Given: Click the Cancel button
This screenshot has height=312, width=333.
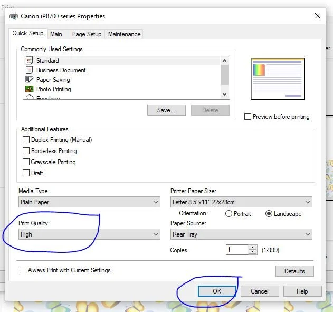Looking at the screenshot, I should tap(260, 291).
